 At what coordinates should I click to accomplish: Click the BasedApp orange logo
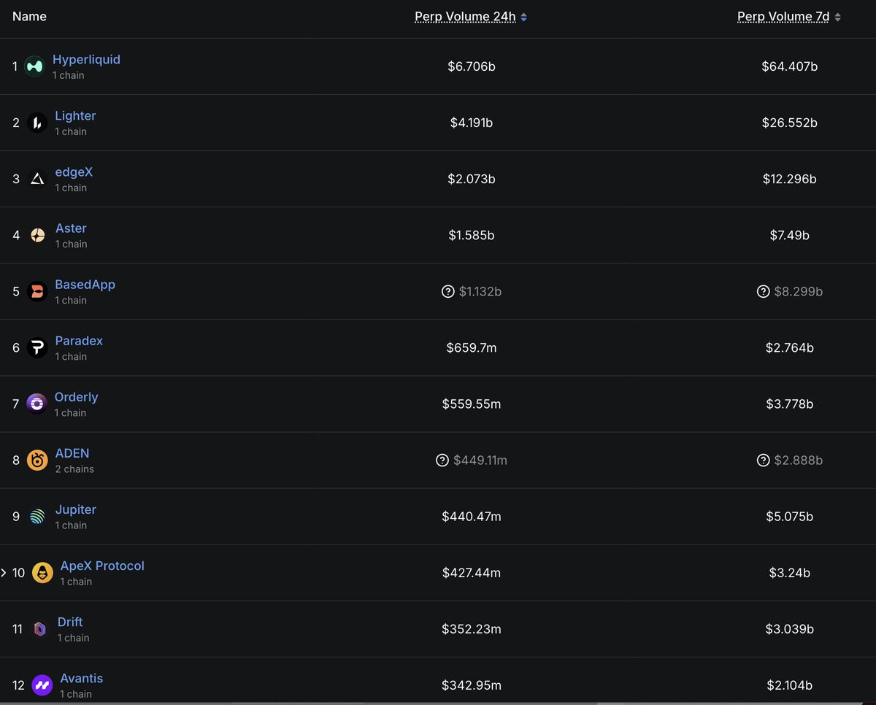point(37,291)
